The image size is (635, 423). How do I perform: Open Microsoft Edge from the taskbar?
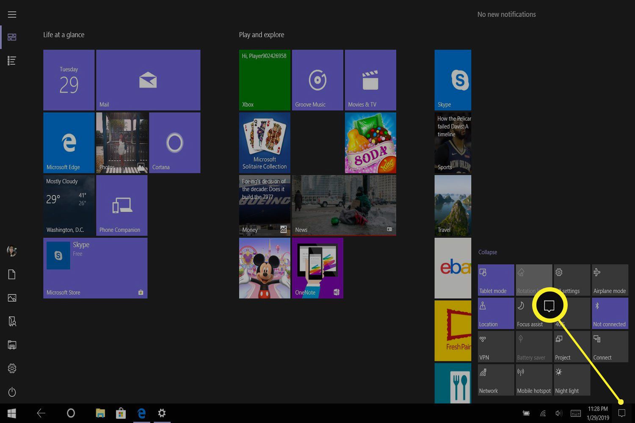[142, 413]
